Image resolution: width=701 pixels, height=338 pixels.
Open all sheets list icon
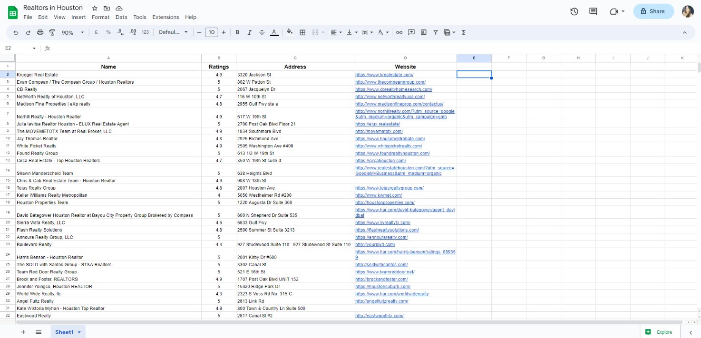point(39,332)
